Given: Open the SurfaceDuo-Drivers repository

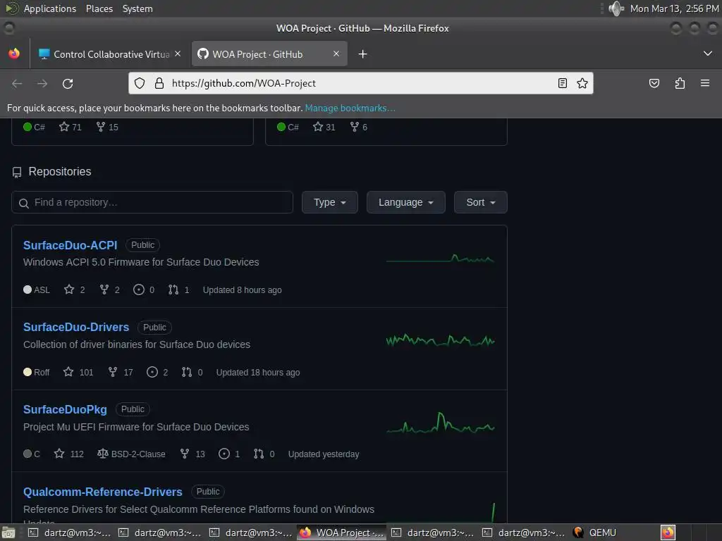Looking at the screenshot, I should (x=76, y=327).
